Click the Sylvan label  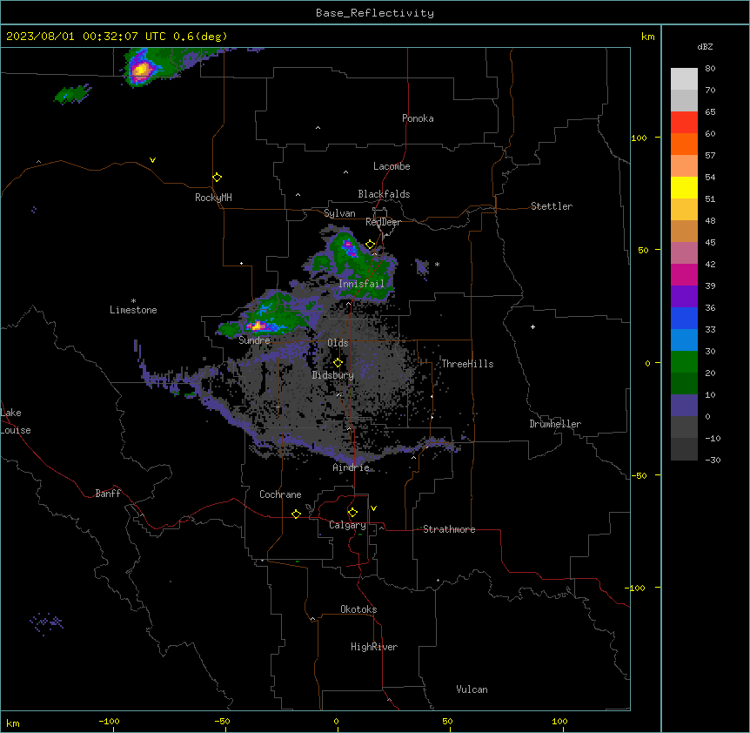point(339,213)
